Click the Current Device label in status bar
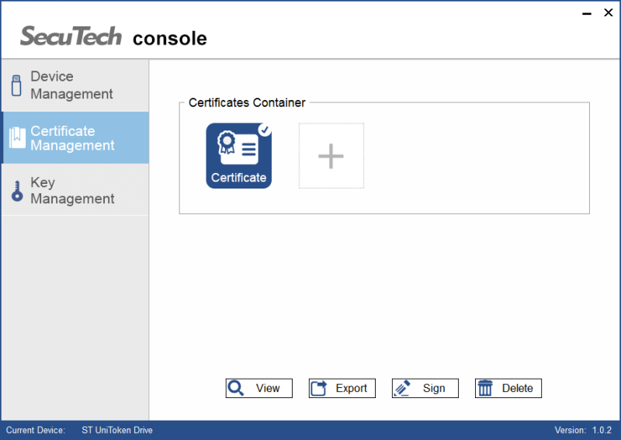The image size is (621, 440). [x=36, y=430]
